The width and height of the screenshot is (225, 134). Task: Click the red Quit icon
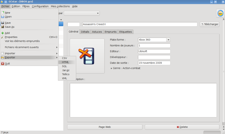coord(3,63)
